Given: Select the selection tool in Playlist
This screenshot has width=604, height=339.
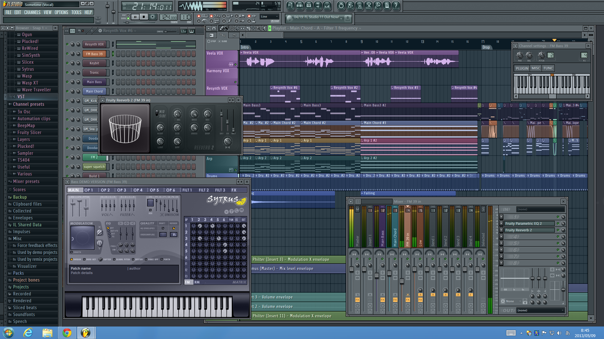Looking at the screenshot, I should click(x=253, y=28).
